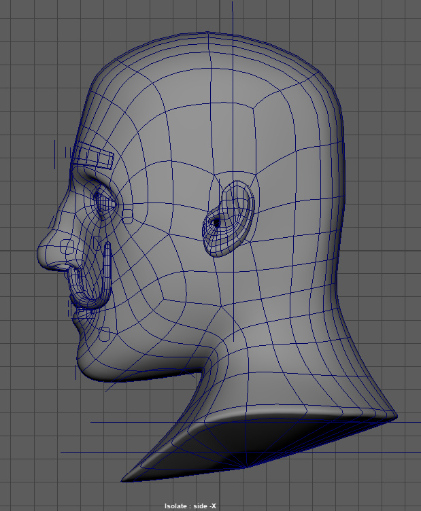Image resolution: width=421 pixels, height=511 pixels.
Task: Select the dark ear canal opening
Action: [216, 222]
